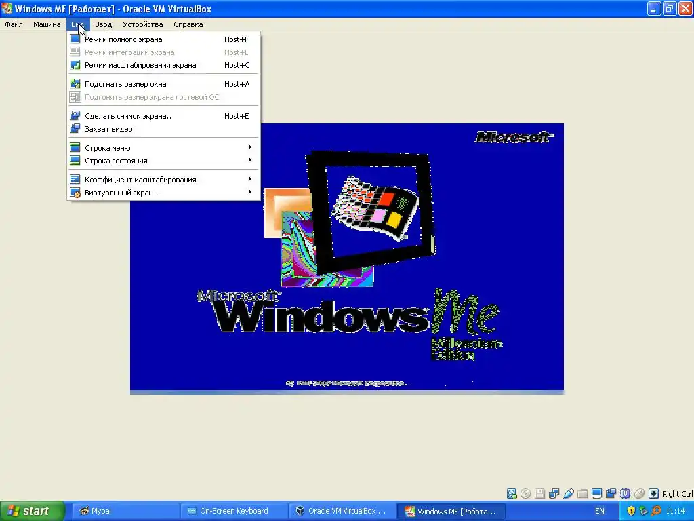The image size is (694, 521).
Task: Switch to Oracle VM VirtualBox manager taskbar button
Action: (x=342, y=511)
